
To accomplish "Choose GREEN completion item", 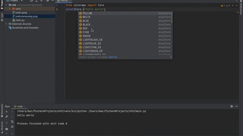I will coord(125,36).
